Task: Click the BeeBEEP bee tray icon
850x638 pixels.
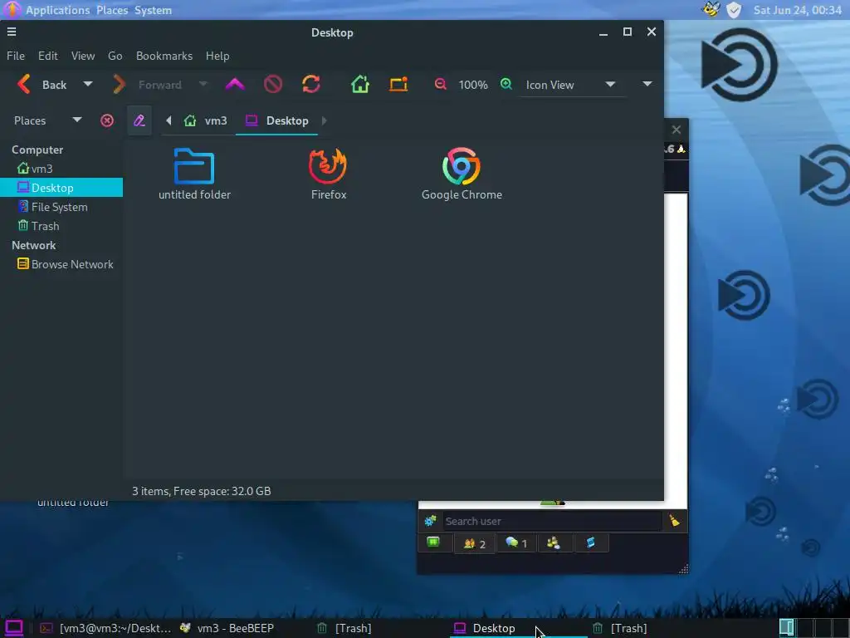Action: [711, 10]
